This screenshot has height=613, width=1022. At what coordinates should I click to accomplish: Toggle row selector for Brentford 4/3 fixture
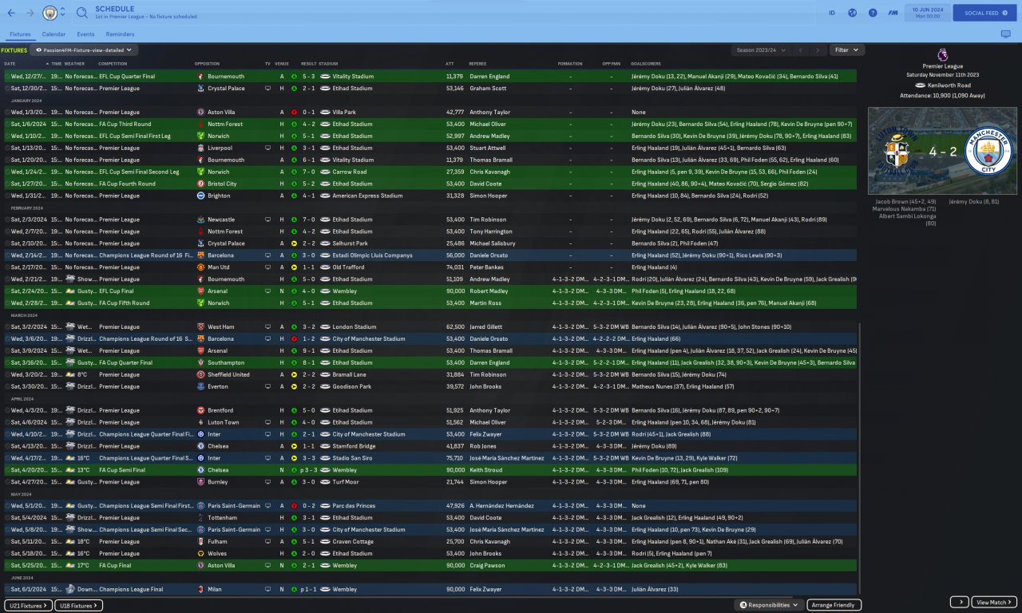7,410
